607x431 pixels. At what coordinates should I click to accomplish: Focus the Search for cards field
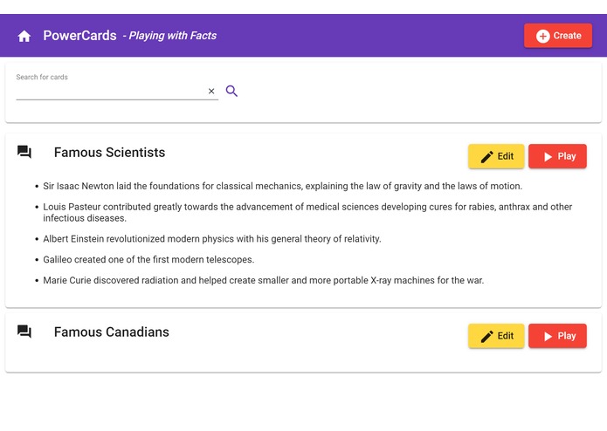point(110,92)
